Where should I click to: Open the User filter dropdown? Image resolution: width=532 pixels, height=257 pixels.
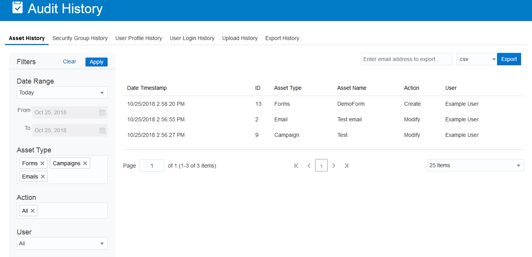point(62,243)
